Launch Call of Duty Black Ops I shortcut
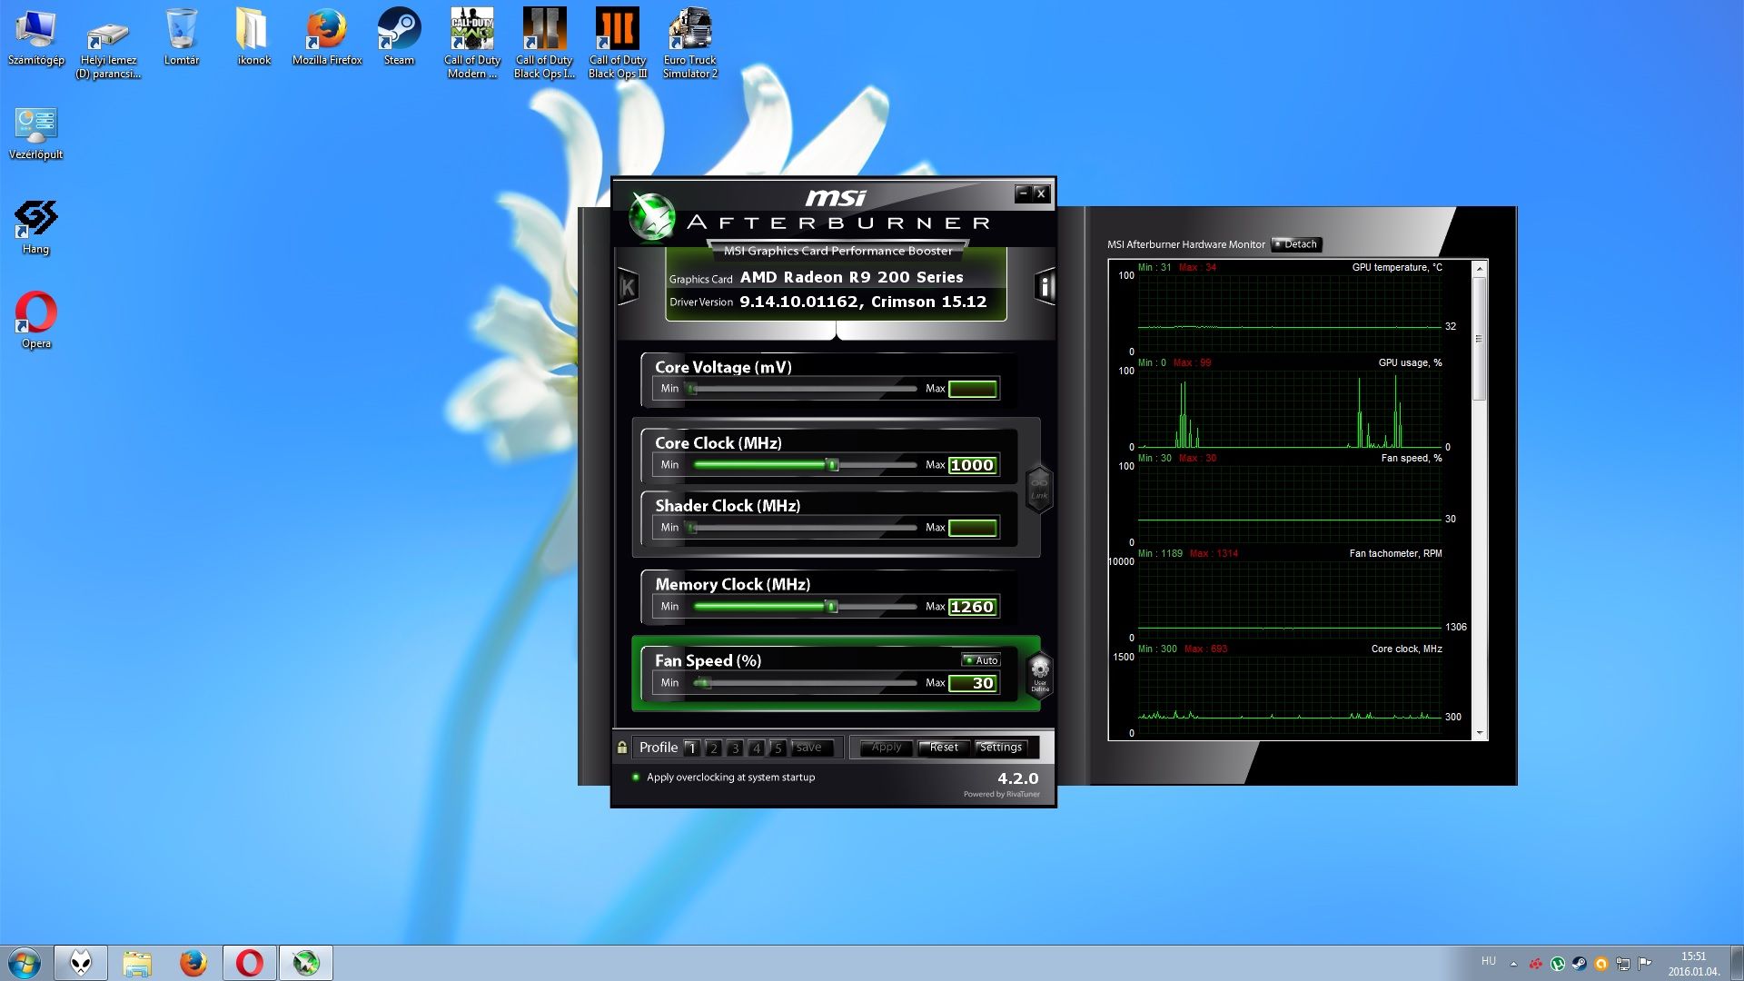Screen dimensions: 1744x981 [x=545, y=45]
